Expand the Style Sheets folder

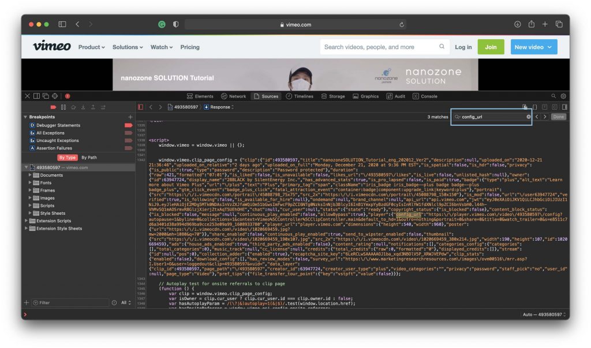30,213
